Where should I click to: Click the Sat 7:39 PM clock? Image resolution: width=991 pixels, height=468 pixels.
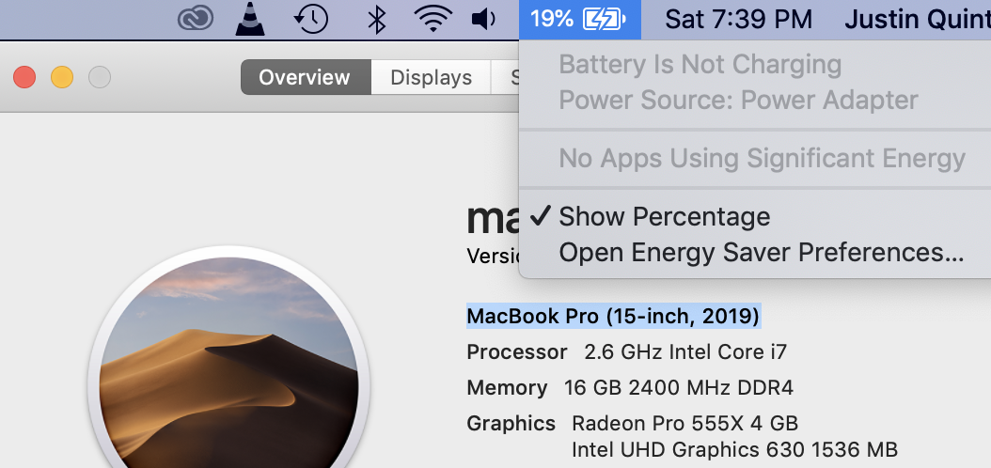click(x=738, y=19)
